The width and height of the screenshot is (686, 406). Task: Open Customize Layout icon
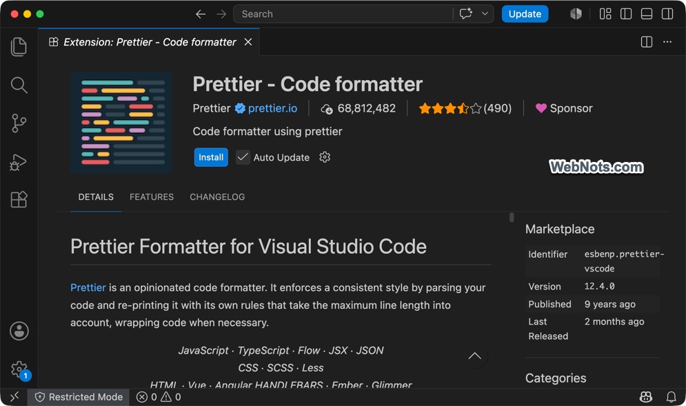coord(605,14)
